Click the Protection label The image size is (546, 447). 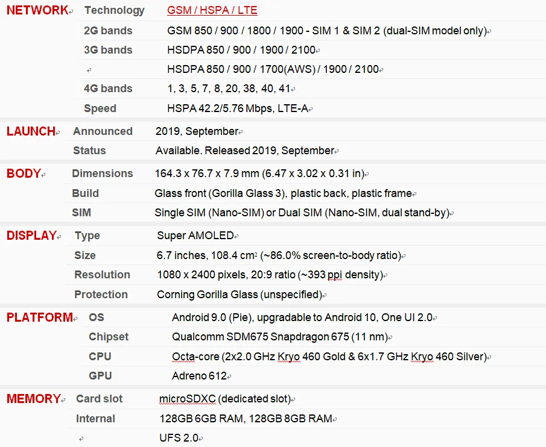click(x=101, y=295)
